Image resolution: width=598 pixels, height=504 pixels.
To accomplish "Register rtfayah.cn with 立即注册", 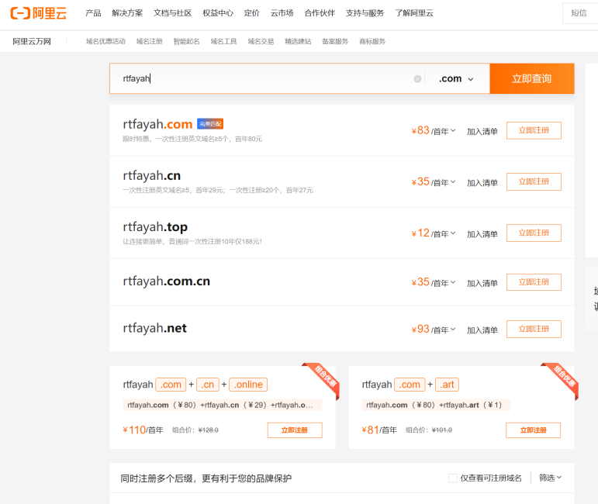I will pos(534,182).
